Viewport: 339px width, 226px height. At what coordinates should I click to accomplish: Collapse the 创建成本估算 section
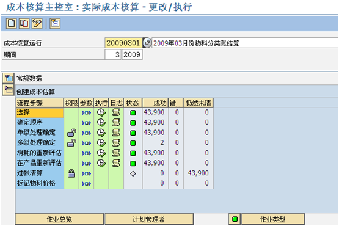coord(9,90)
